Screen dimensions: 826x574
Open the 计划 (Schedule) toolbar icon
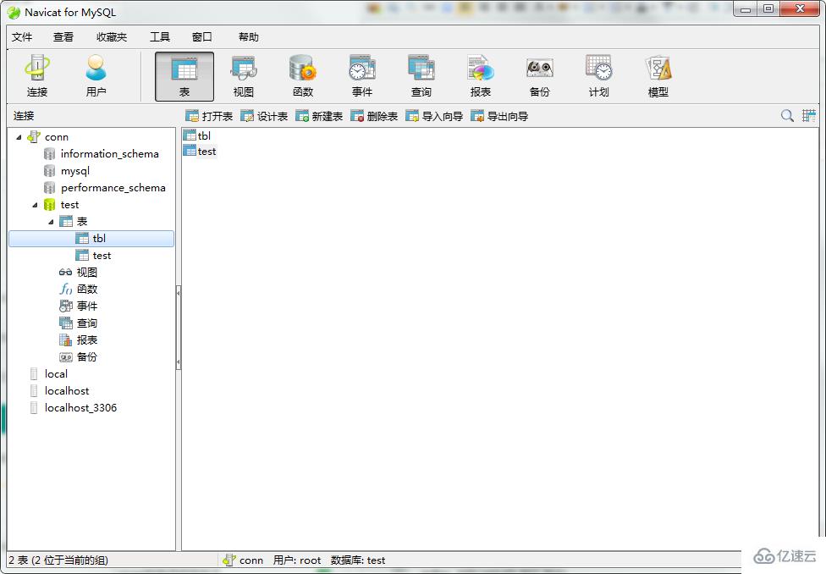[597, 75]
